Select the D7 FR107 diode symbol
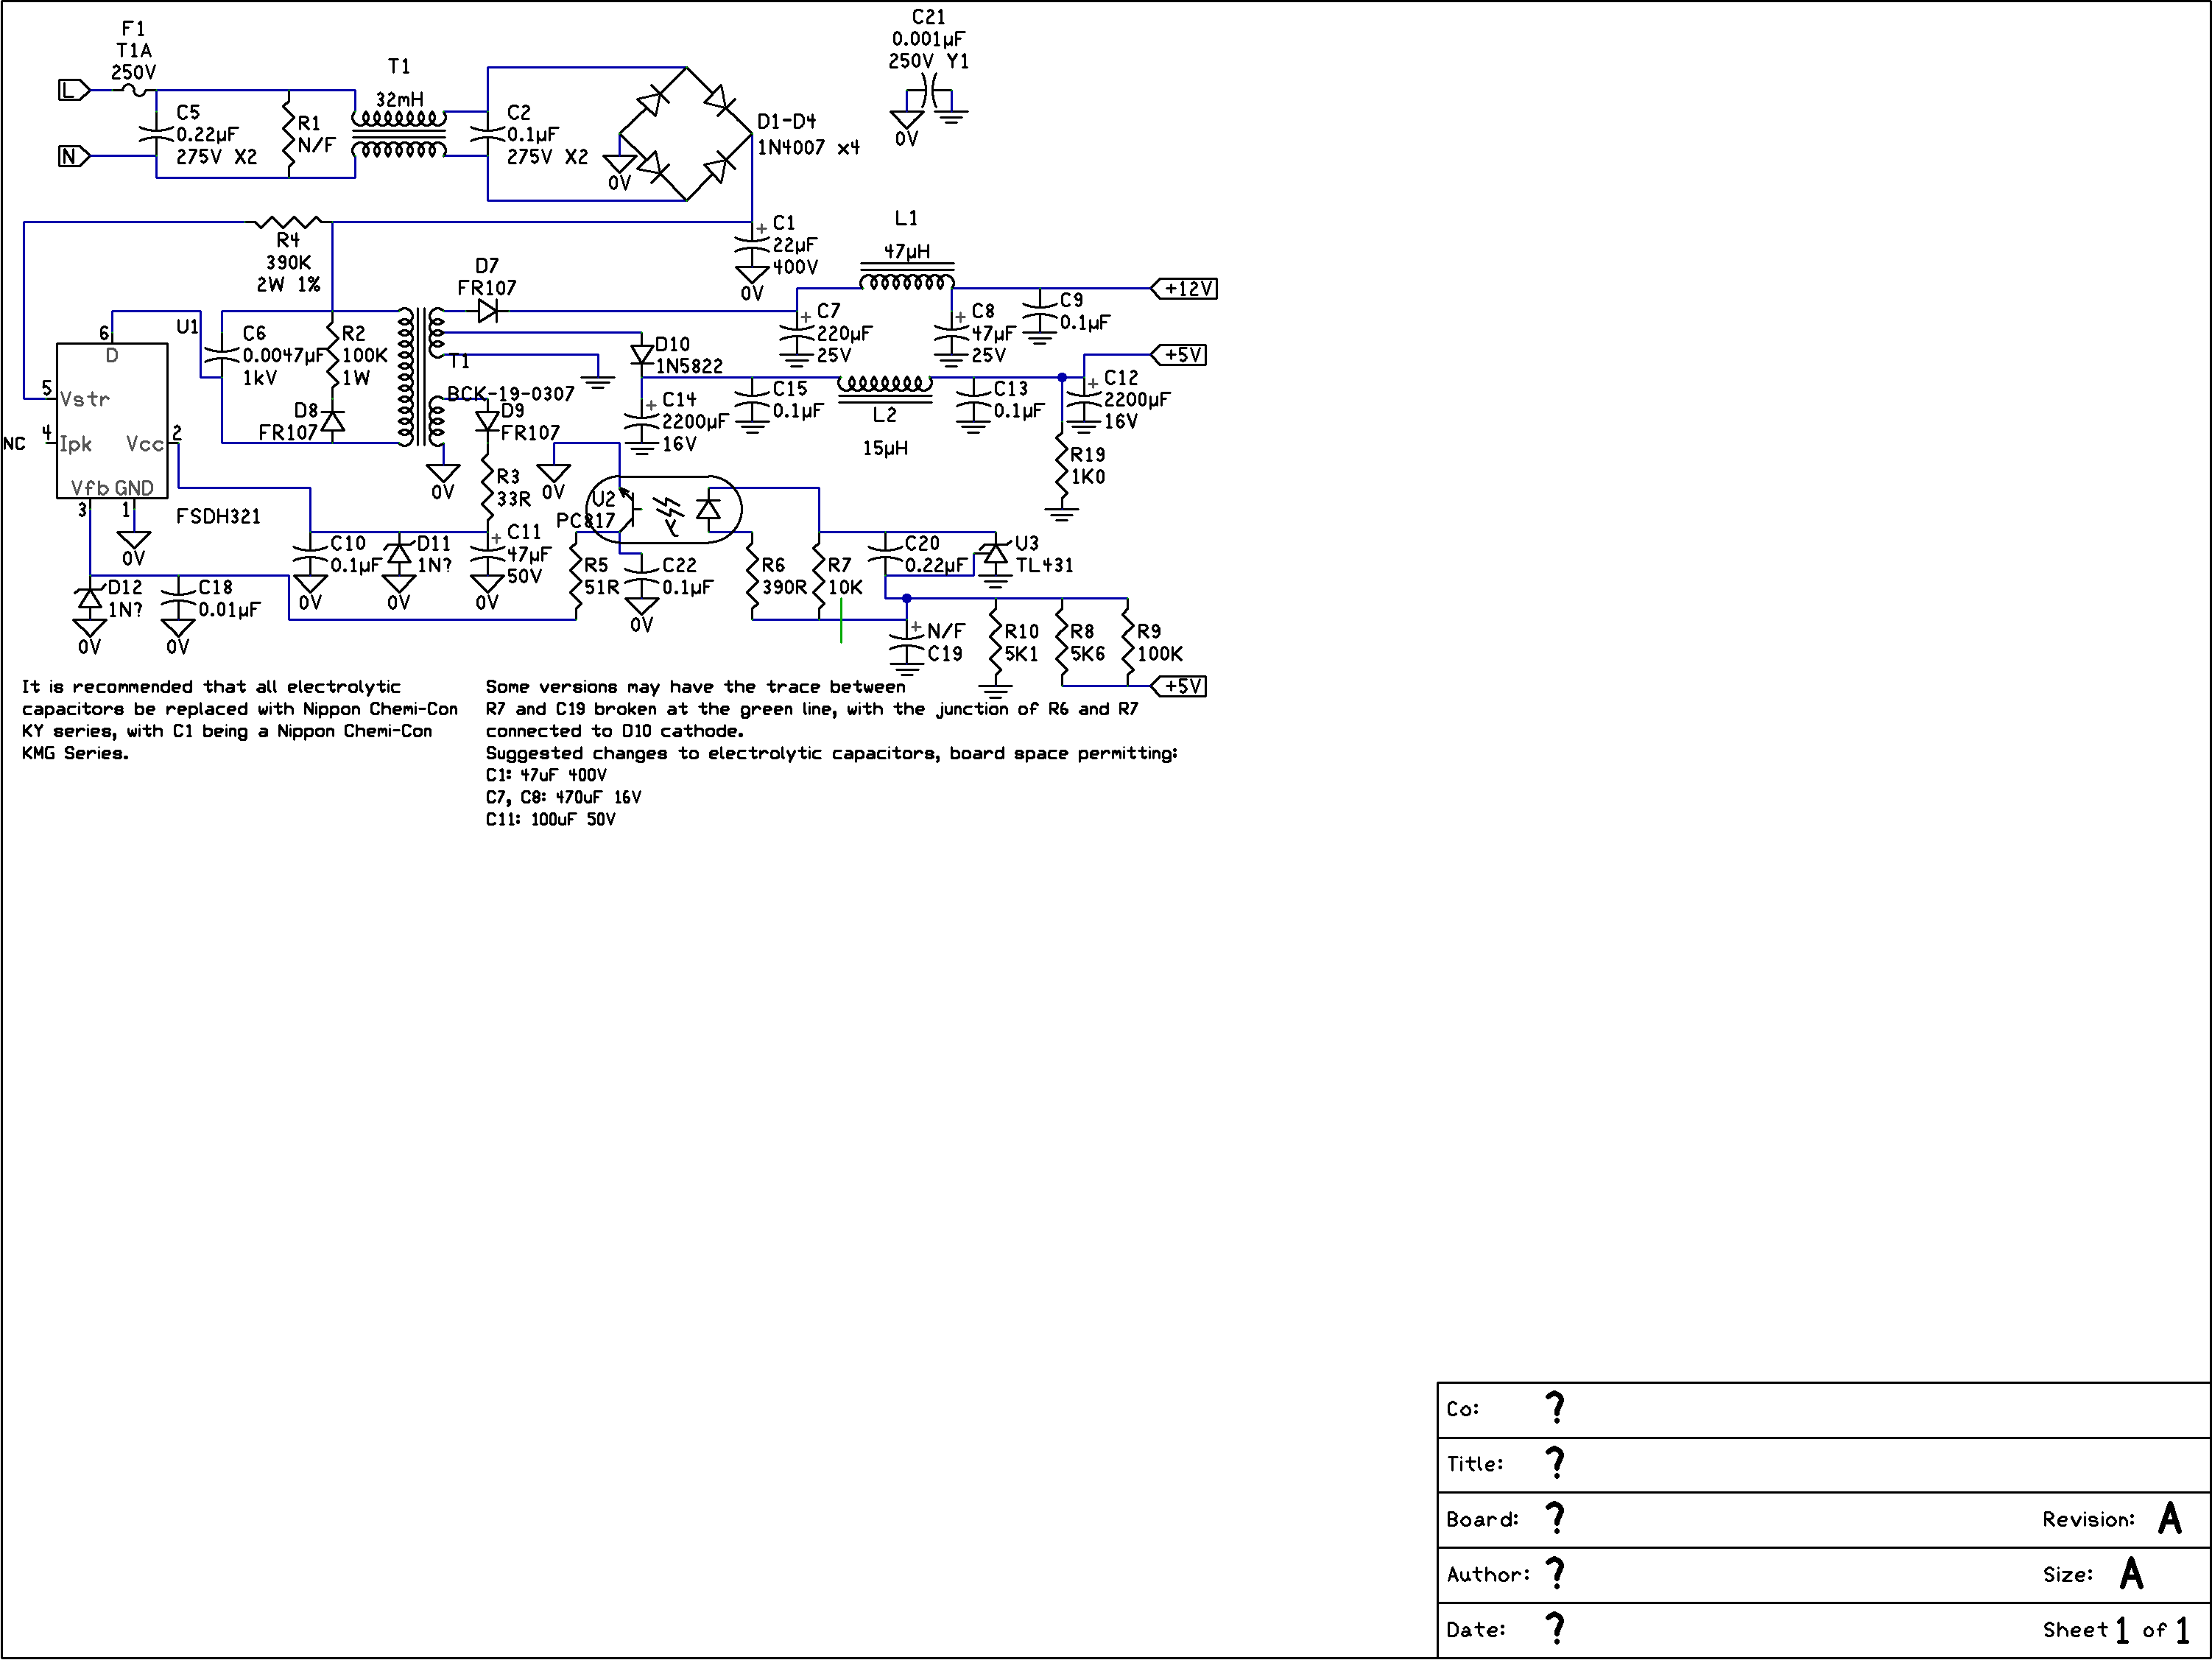 coord(488,311)
